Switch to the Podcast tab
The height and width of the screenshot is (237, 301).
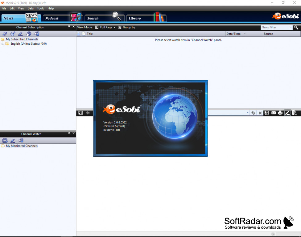coord(63,18)
